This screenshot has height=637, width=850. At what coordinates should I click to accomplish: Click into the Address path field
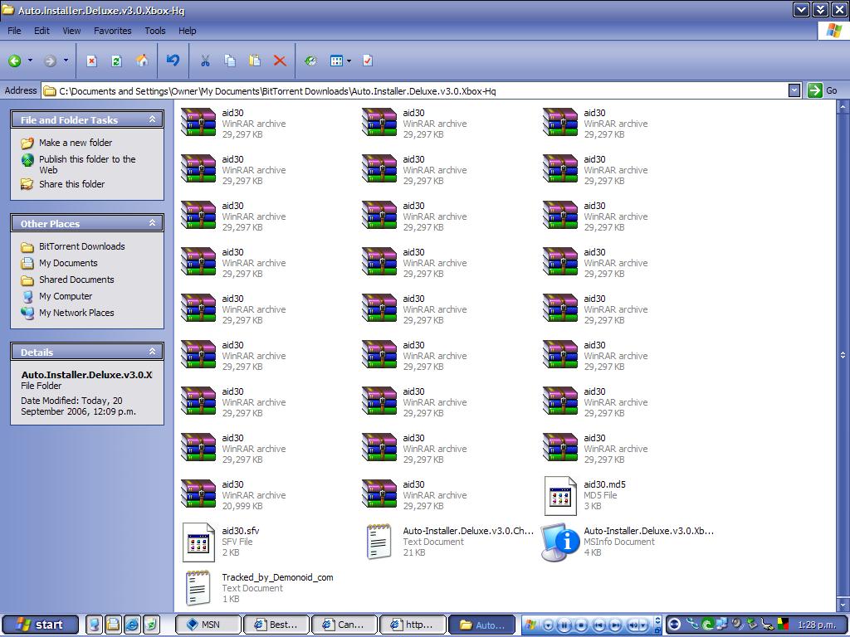coord(415,90)
